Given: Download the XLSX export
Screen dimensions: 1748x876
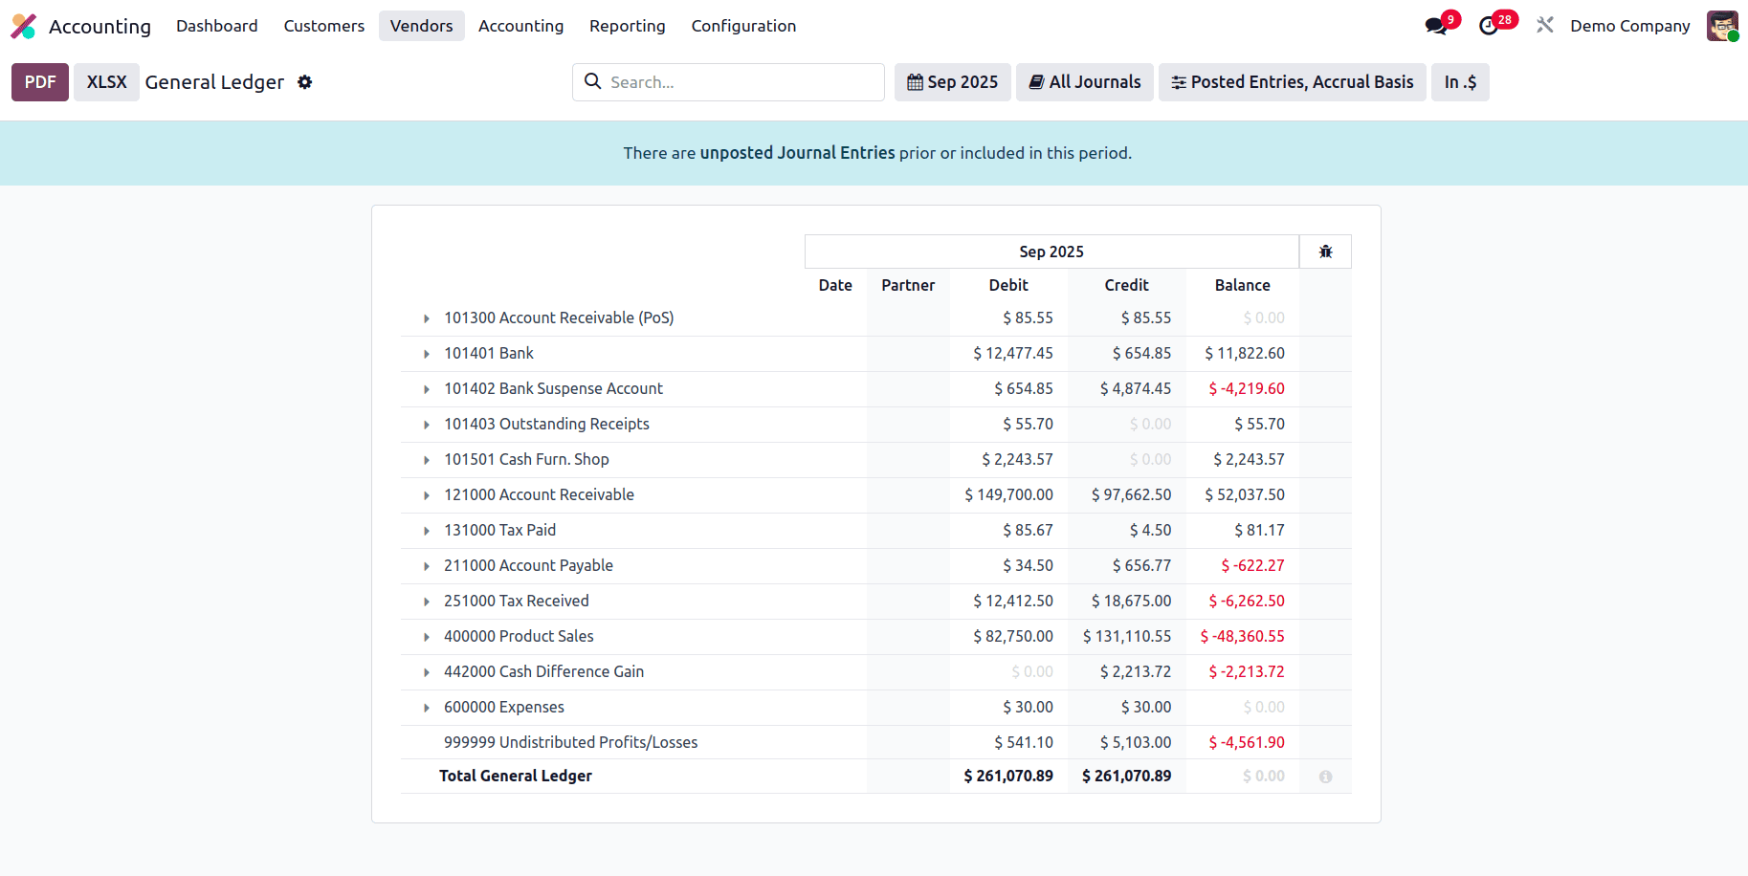Looking at the screenshot, I should (105, 81).
